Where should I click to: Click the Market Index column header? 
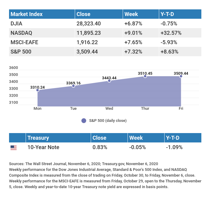27,14
